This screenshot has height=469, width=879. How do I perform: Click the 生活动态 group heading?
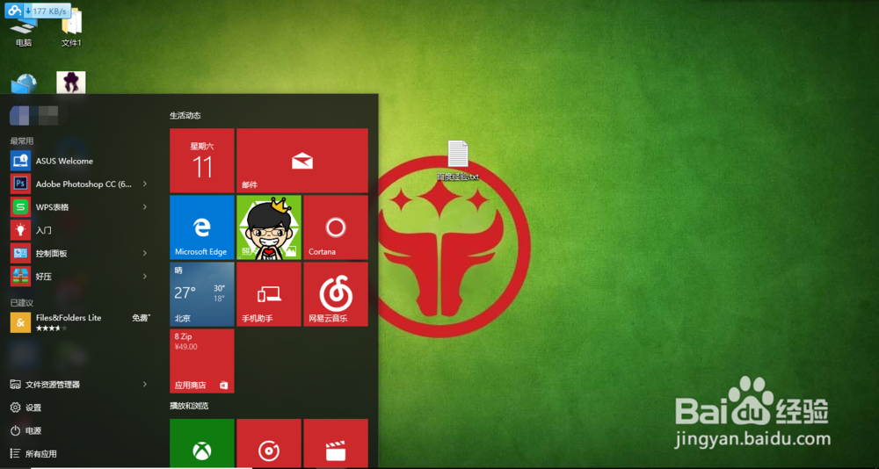tap(185, 115)
